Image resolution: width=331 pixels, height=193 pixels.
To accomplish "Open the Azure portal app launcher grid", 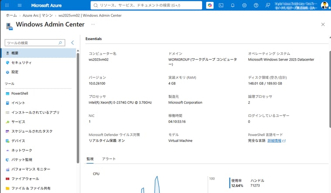I will tap(7, 5).
